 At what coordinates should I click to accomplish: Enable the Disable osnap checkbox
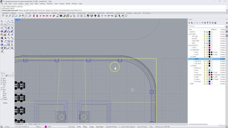(x=1, y=103)
